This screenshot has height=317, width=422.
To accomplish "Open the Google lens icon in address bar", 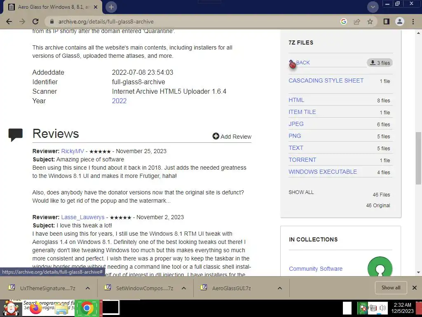I will pyautogui.click(x=343, y=21).
